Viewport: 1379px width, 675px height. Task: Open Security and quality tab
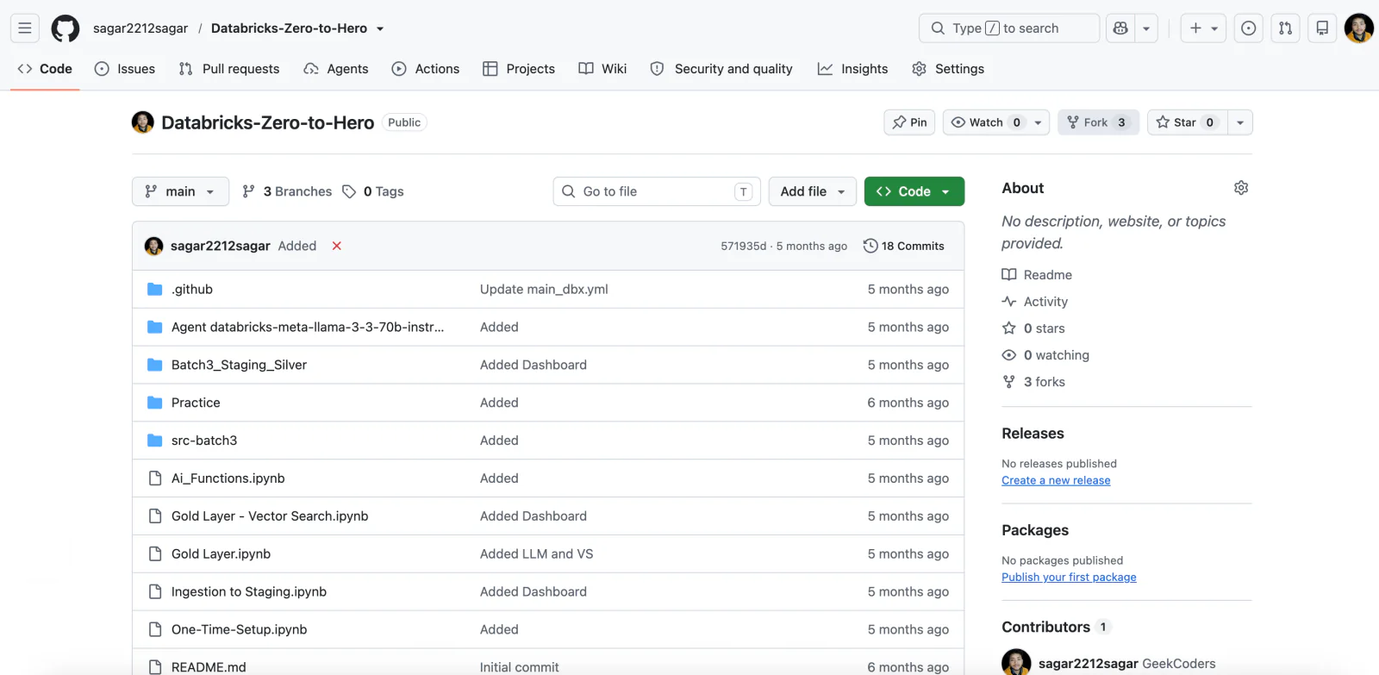721,69
